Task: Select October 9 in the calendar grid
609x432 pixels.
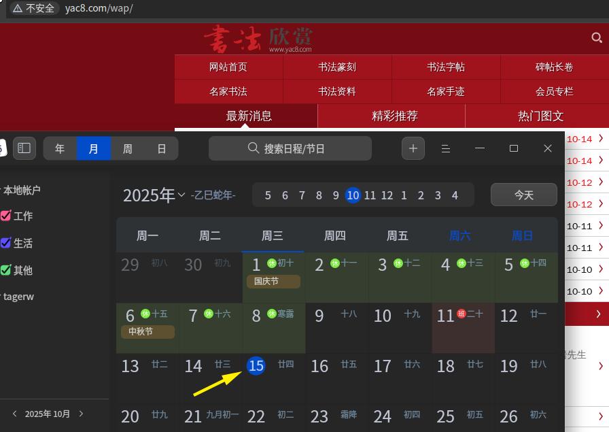Action: click(337, 328)
